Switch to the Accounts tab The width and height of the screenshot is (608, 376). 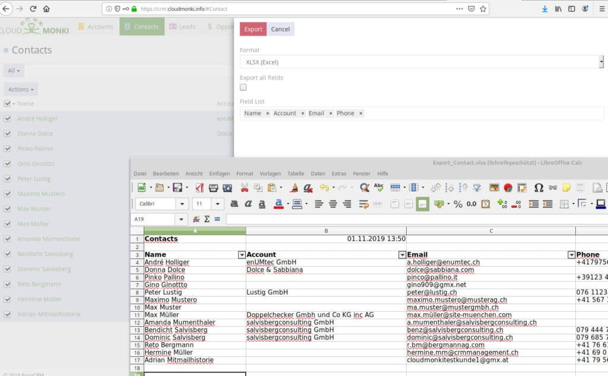pos(96,26)
